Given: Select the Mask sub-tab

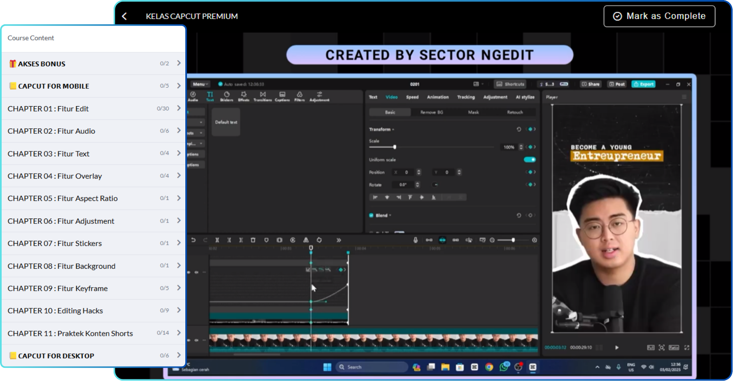Looking at the screenshot, I should click(x=474, y=112).
